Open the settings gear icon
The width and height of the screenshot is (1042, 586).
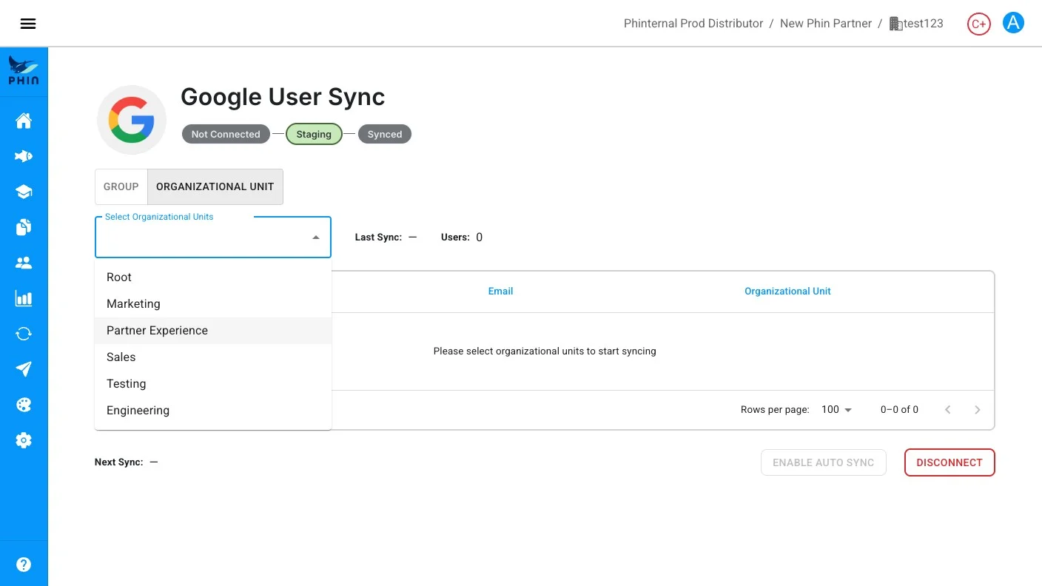(24, 440)
